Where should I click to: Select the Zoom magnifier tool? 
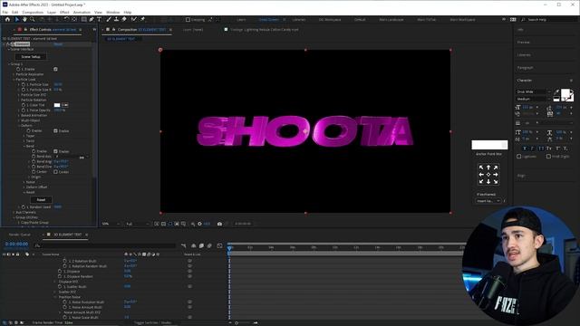pos(33,19)
